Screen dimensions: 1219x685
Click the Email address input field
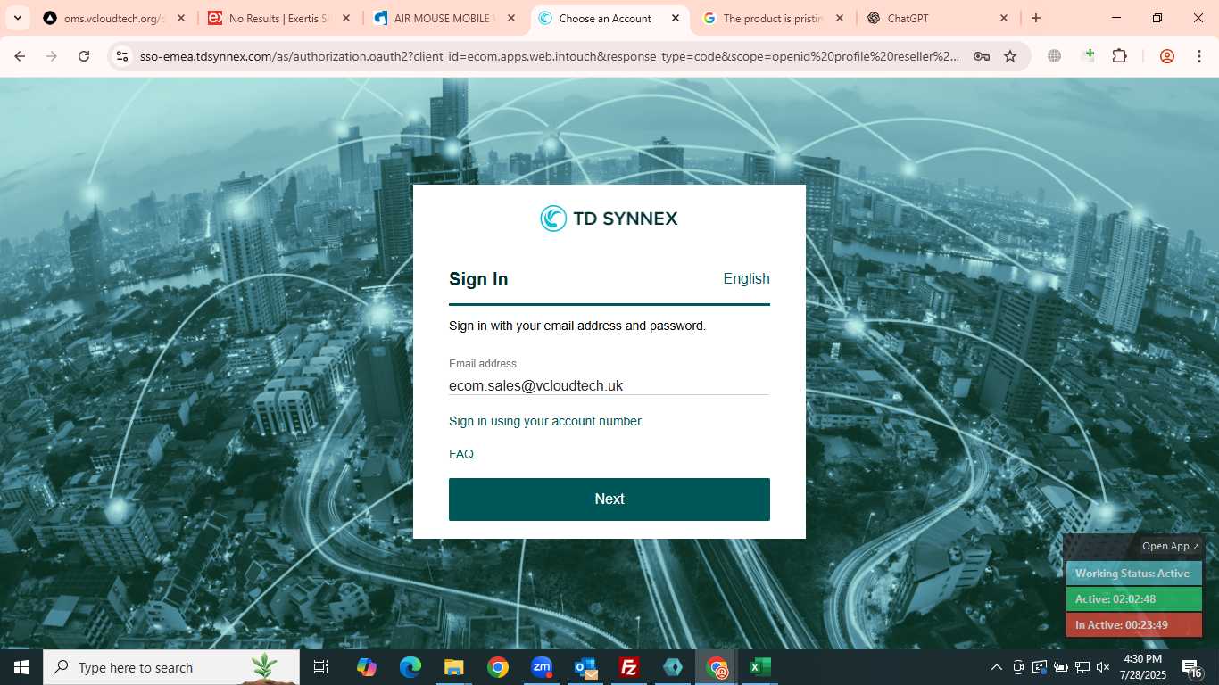[609, 385]
